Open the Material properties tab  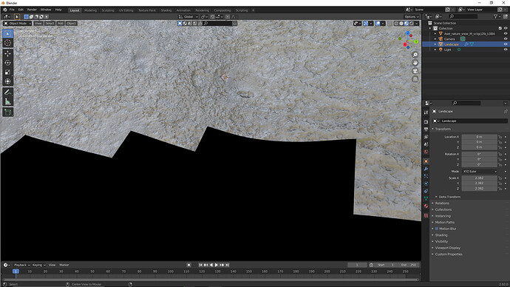click(426, 206)
